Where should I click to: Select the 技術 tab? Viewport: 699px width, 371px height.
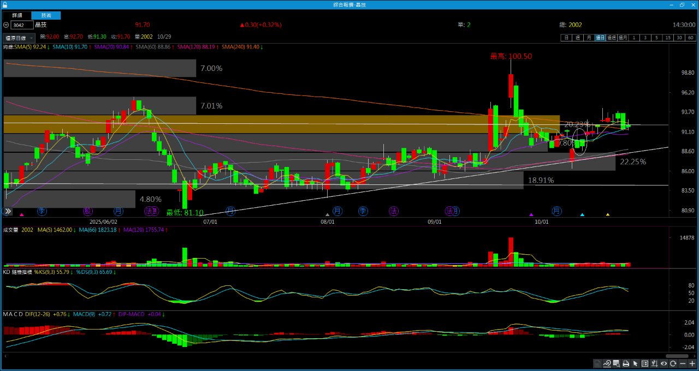(46, 15)
